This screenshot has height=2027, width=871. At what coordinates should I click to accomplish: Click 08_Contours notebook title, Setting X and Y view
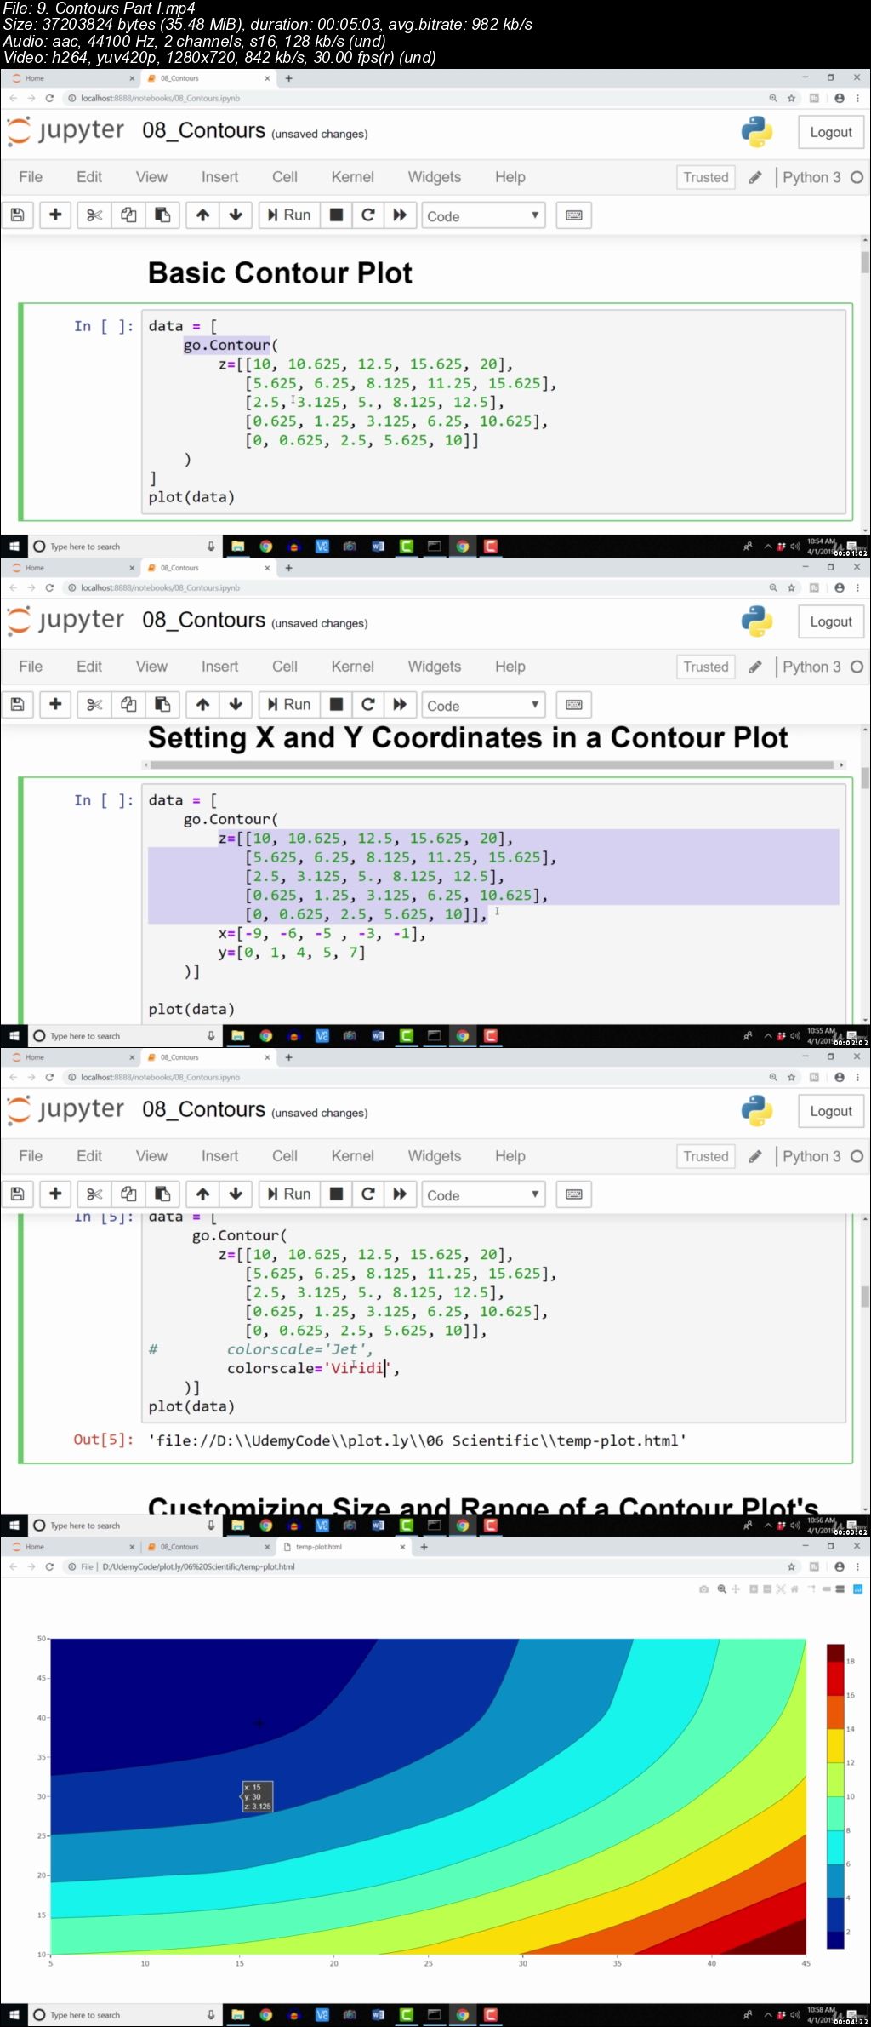click(203, 620)
